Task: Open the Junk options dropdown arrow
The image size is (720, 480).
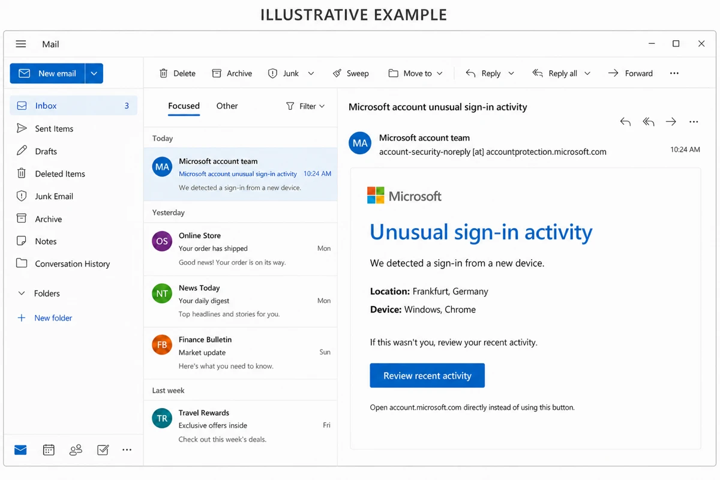Action: coord(311,73)
